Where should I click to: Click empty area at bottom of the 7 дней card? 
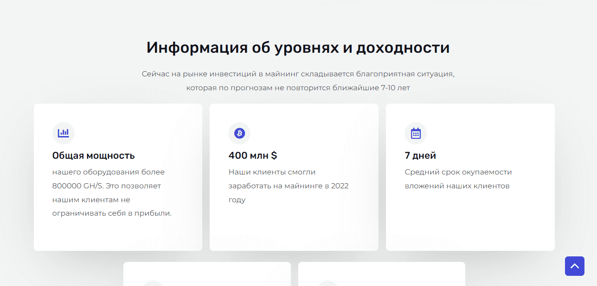pyautogui.click(x=470, y=227)
